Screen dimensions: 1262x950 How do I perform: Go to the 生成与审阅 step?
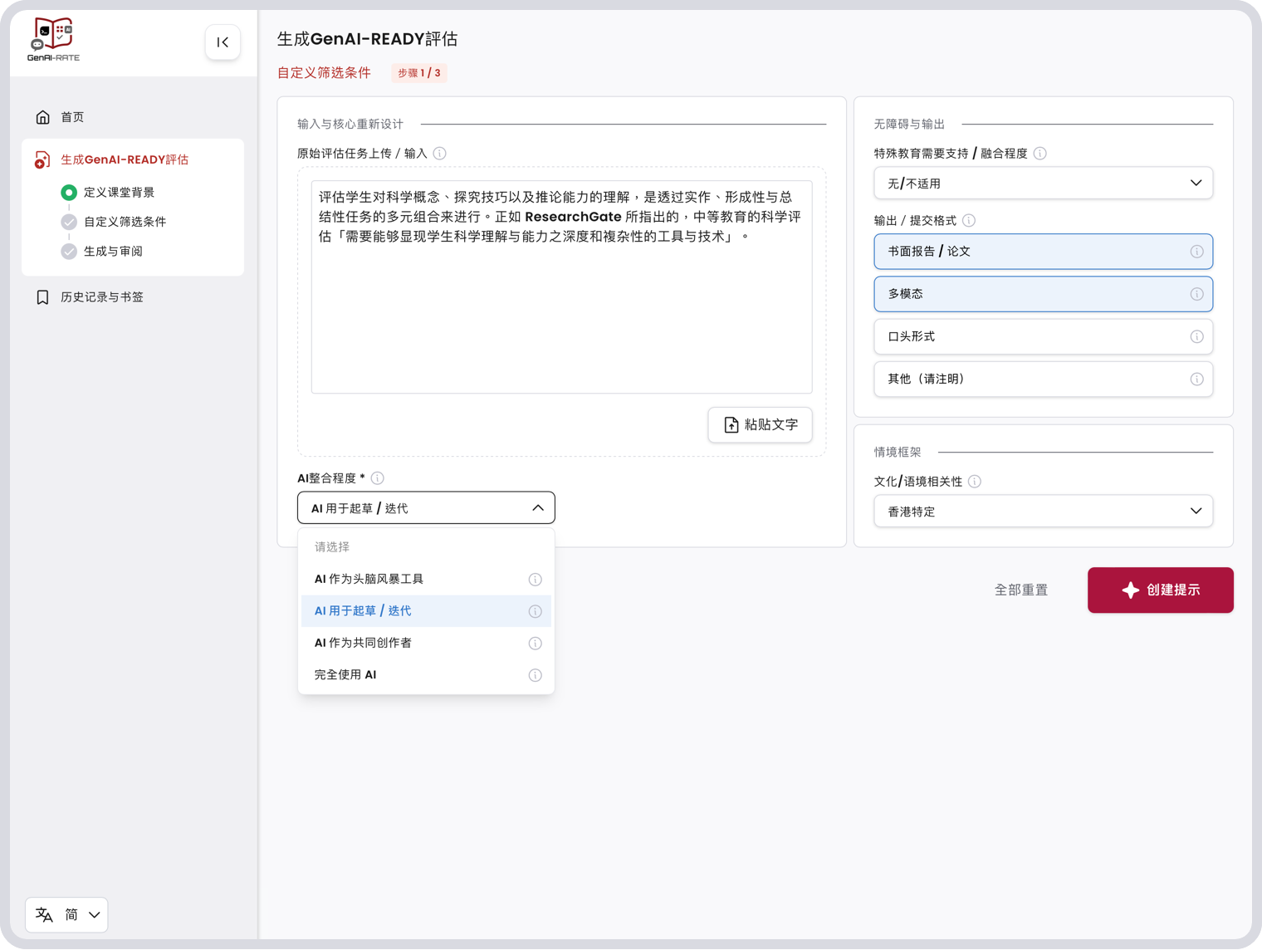point(113,252)
